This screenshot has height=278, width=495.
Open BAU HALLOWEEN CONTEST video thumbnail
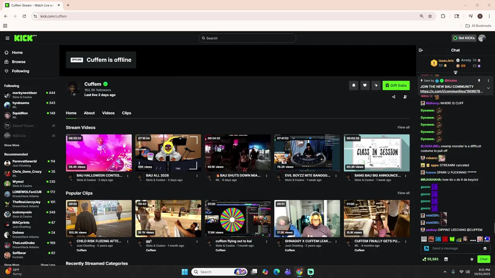99,153
